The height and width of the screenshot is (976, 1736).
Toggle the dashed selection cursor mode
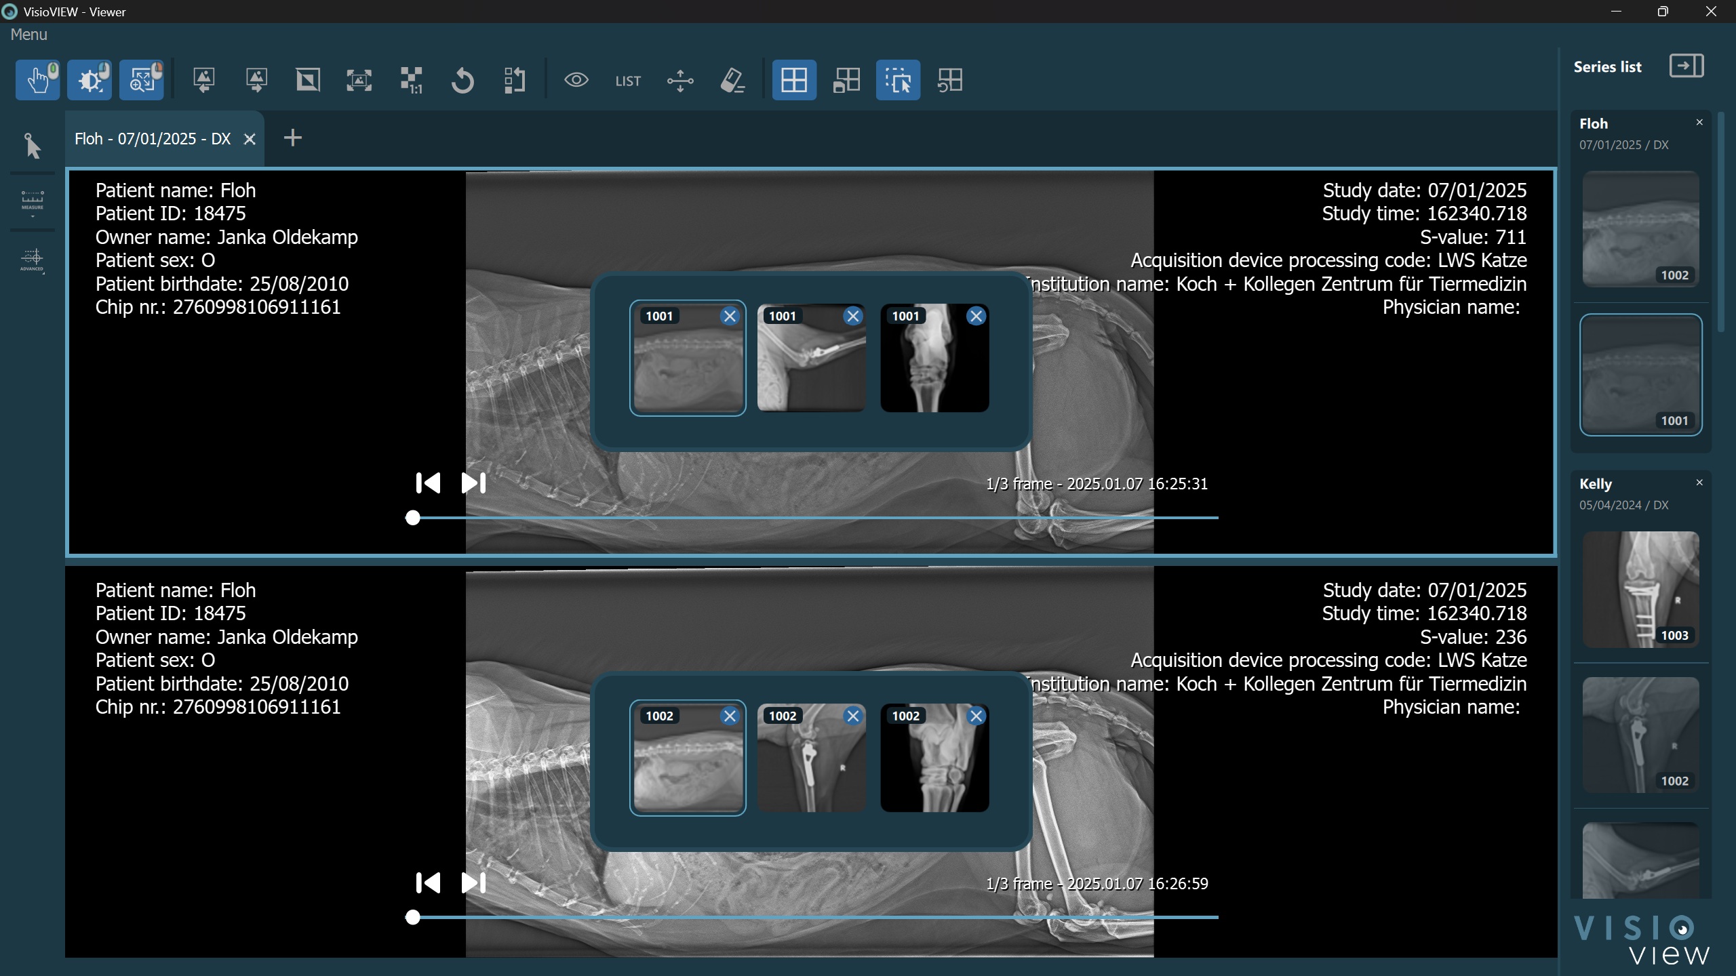tap(897, 81)
